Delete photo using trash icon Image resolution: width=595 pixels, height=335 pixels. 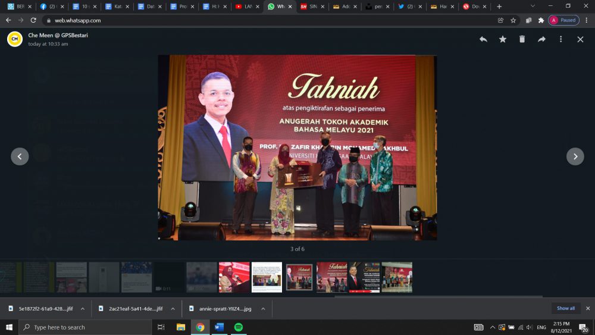pos(522,39)
